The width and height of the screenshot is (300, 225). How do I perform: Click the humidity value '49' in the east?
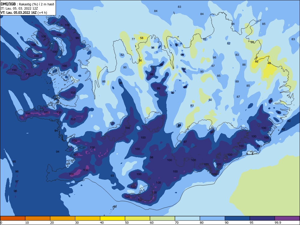(256, 61)
